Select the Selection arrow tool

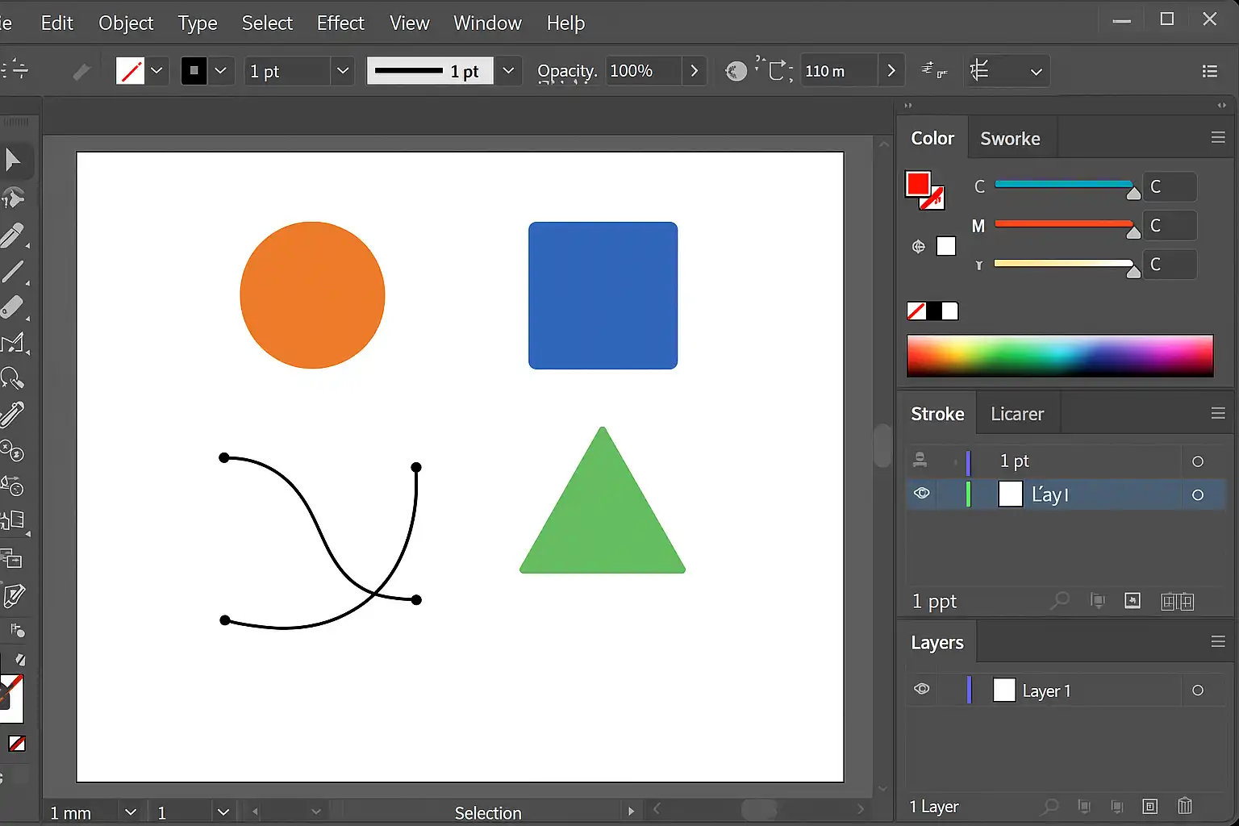(13, 160)
